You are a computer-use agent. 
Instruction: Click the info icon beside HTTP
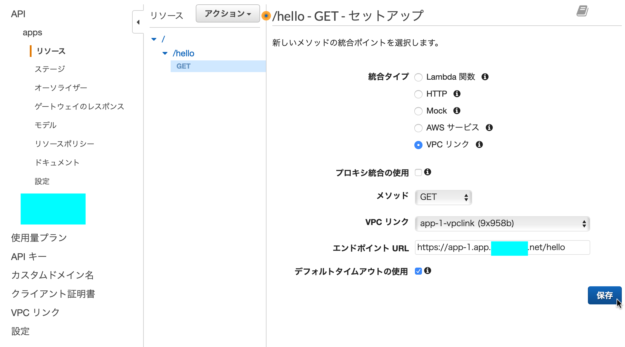click(x=457, y=94)
